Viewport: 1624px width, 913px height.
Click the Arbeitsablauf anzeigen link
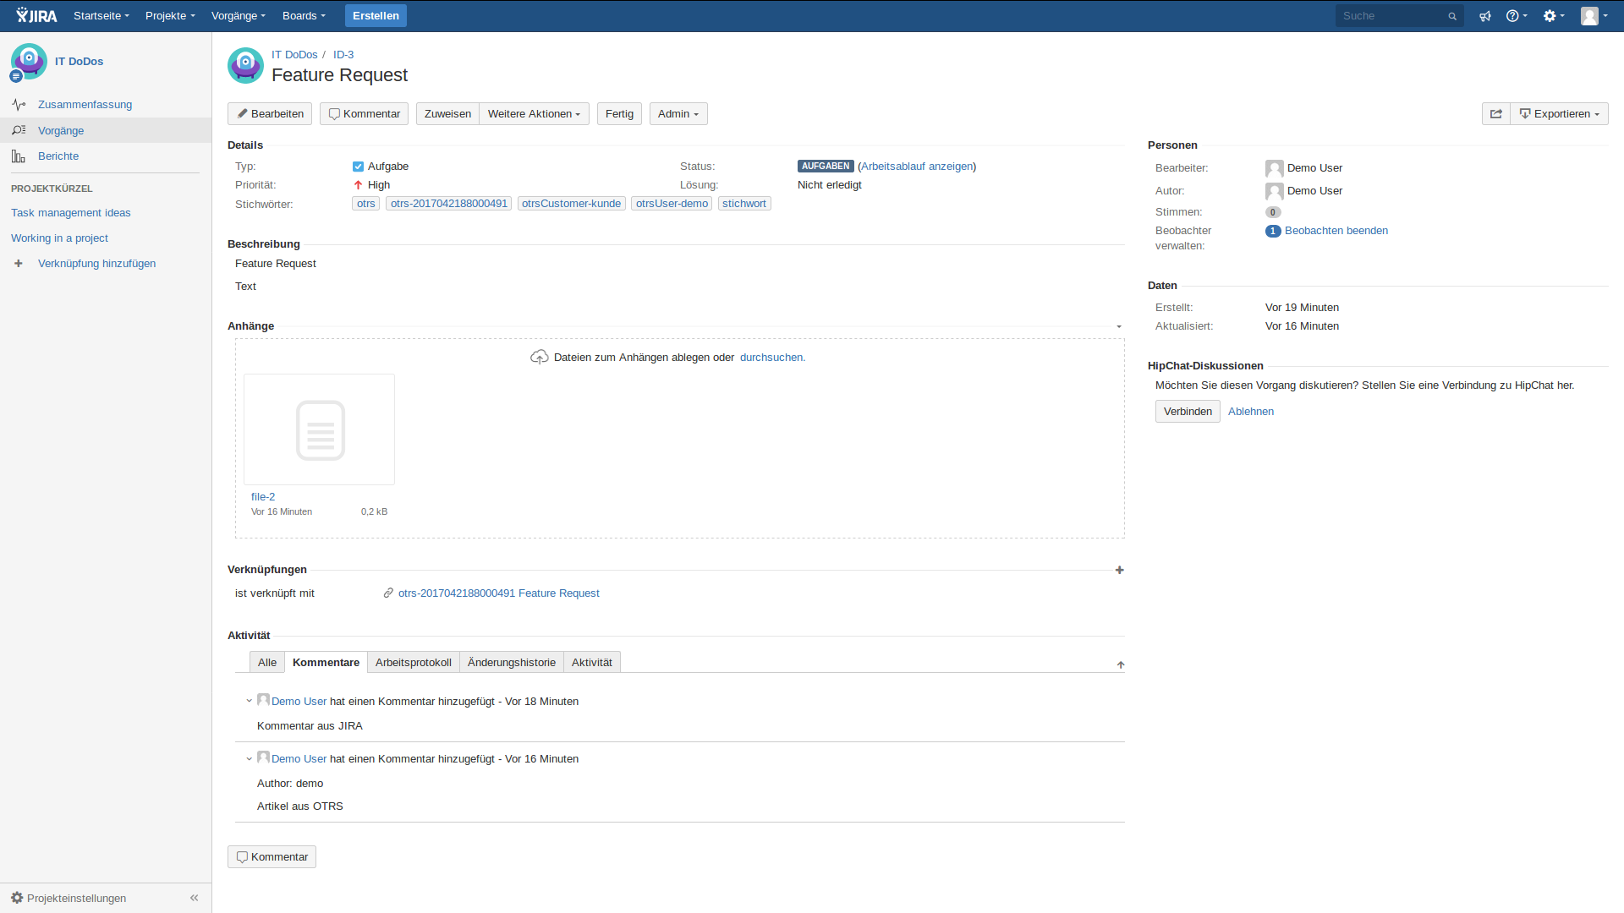[917, 167]
